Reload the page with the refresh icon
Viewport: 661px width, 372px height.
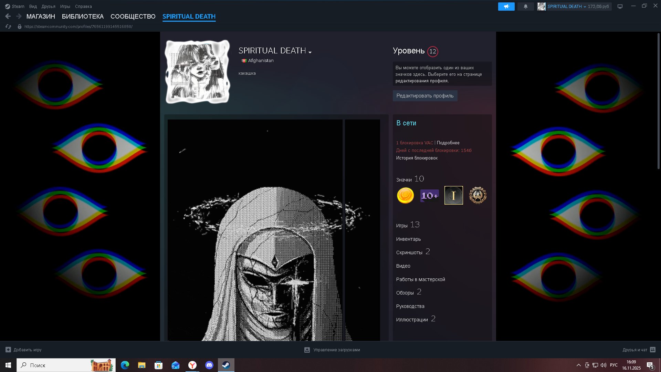click(x=8, y=27)
